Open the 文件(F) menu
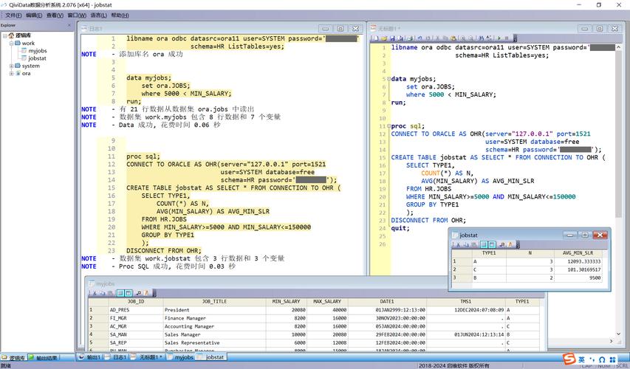 (13, 15)
